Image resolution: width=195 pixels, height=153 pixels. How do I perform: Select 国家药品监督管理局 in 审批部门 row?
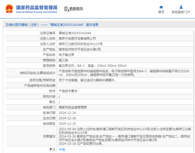[73, 107]
